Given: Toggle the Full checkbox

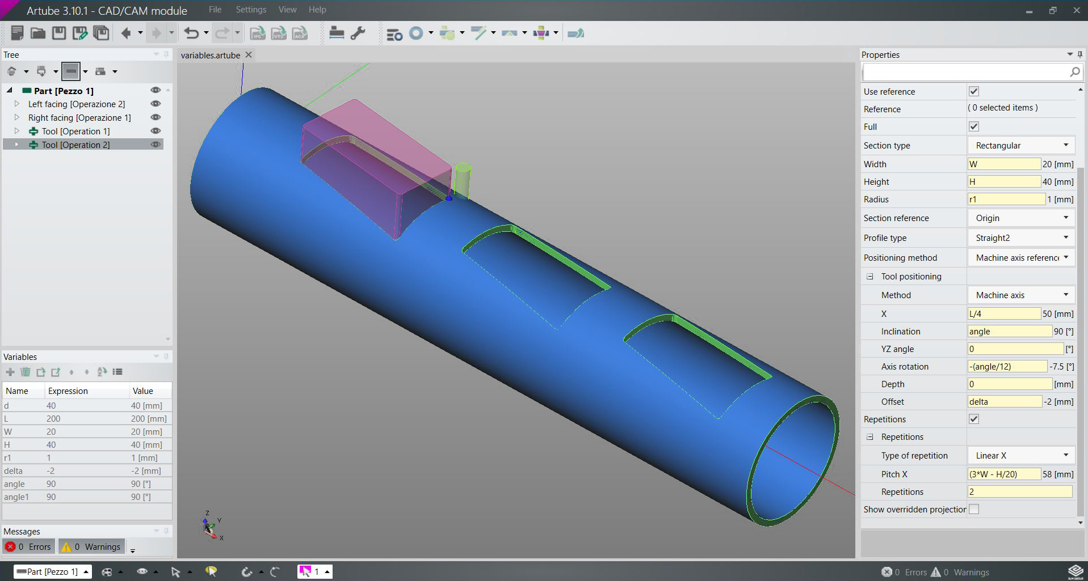Looking at the screenshot, I should tap(974, 126).
